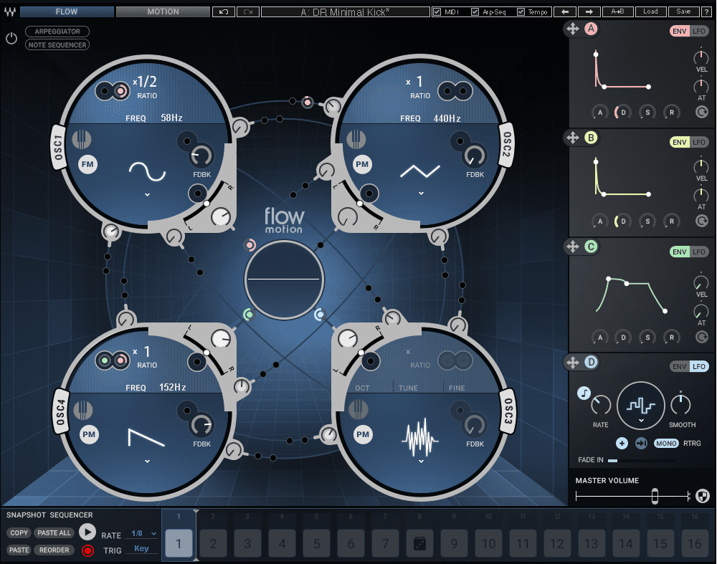The image size is (717, 564).
Task: Click the loop icon in envelope A
Action: tap(701, 112)
